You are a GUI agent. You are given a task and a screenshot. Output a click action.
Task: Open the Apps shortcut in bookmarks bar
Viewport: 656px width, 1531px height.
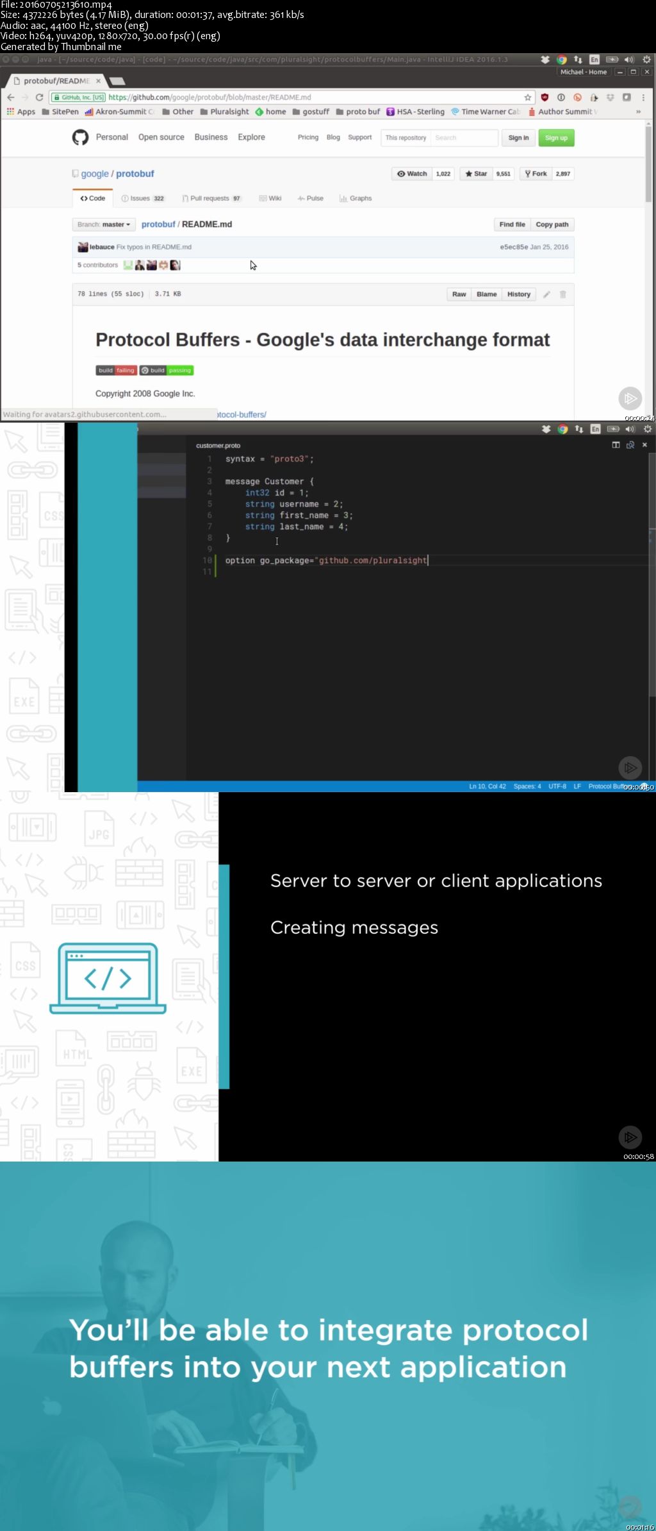[21, 112]
